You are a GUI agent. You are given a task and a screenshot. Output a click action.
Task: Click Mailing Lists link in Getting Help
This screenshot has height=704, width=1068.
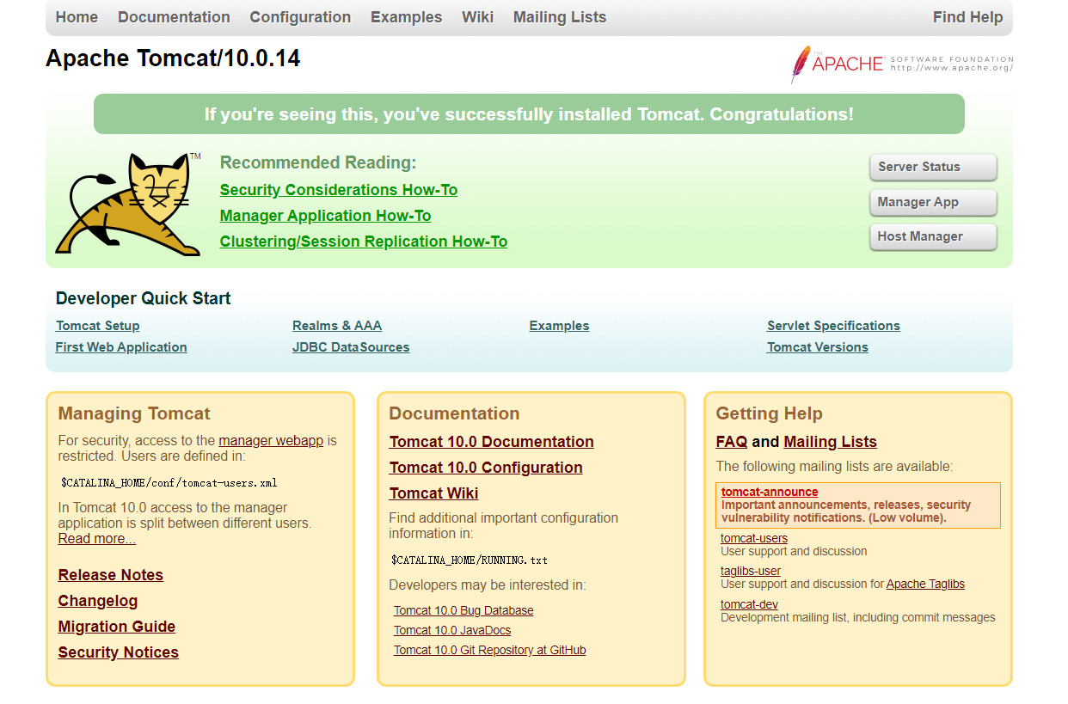pyautogui.click(x=831, y=442)
